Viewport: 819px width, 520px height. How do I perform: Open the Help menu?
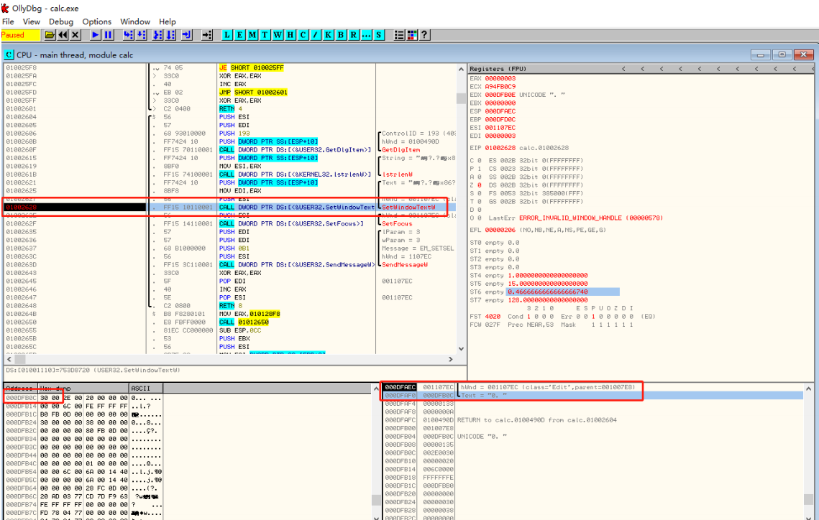point(167,22)
